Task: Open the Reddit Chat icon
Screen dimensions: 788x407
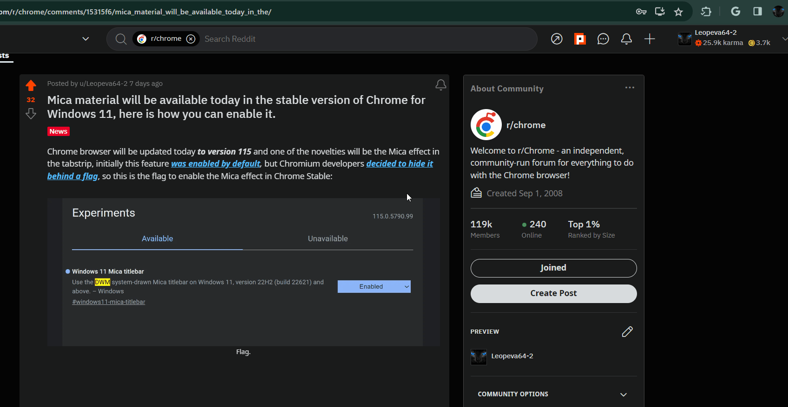Action: tap(603, 39)
